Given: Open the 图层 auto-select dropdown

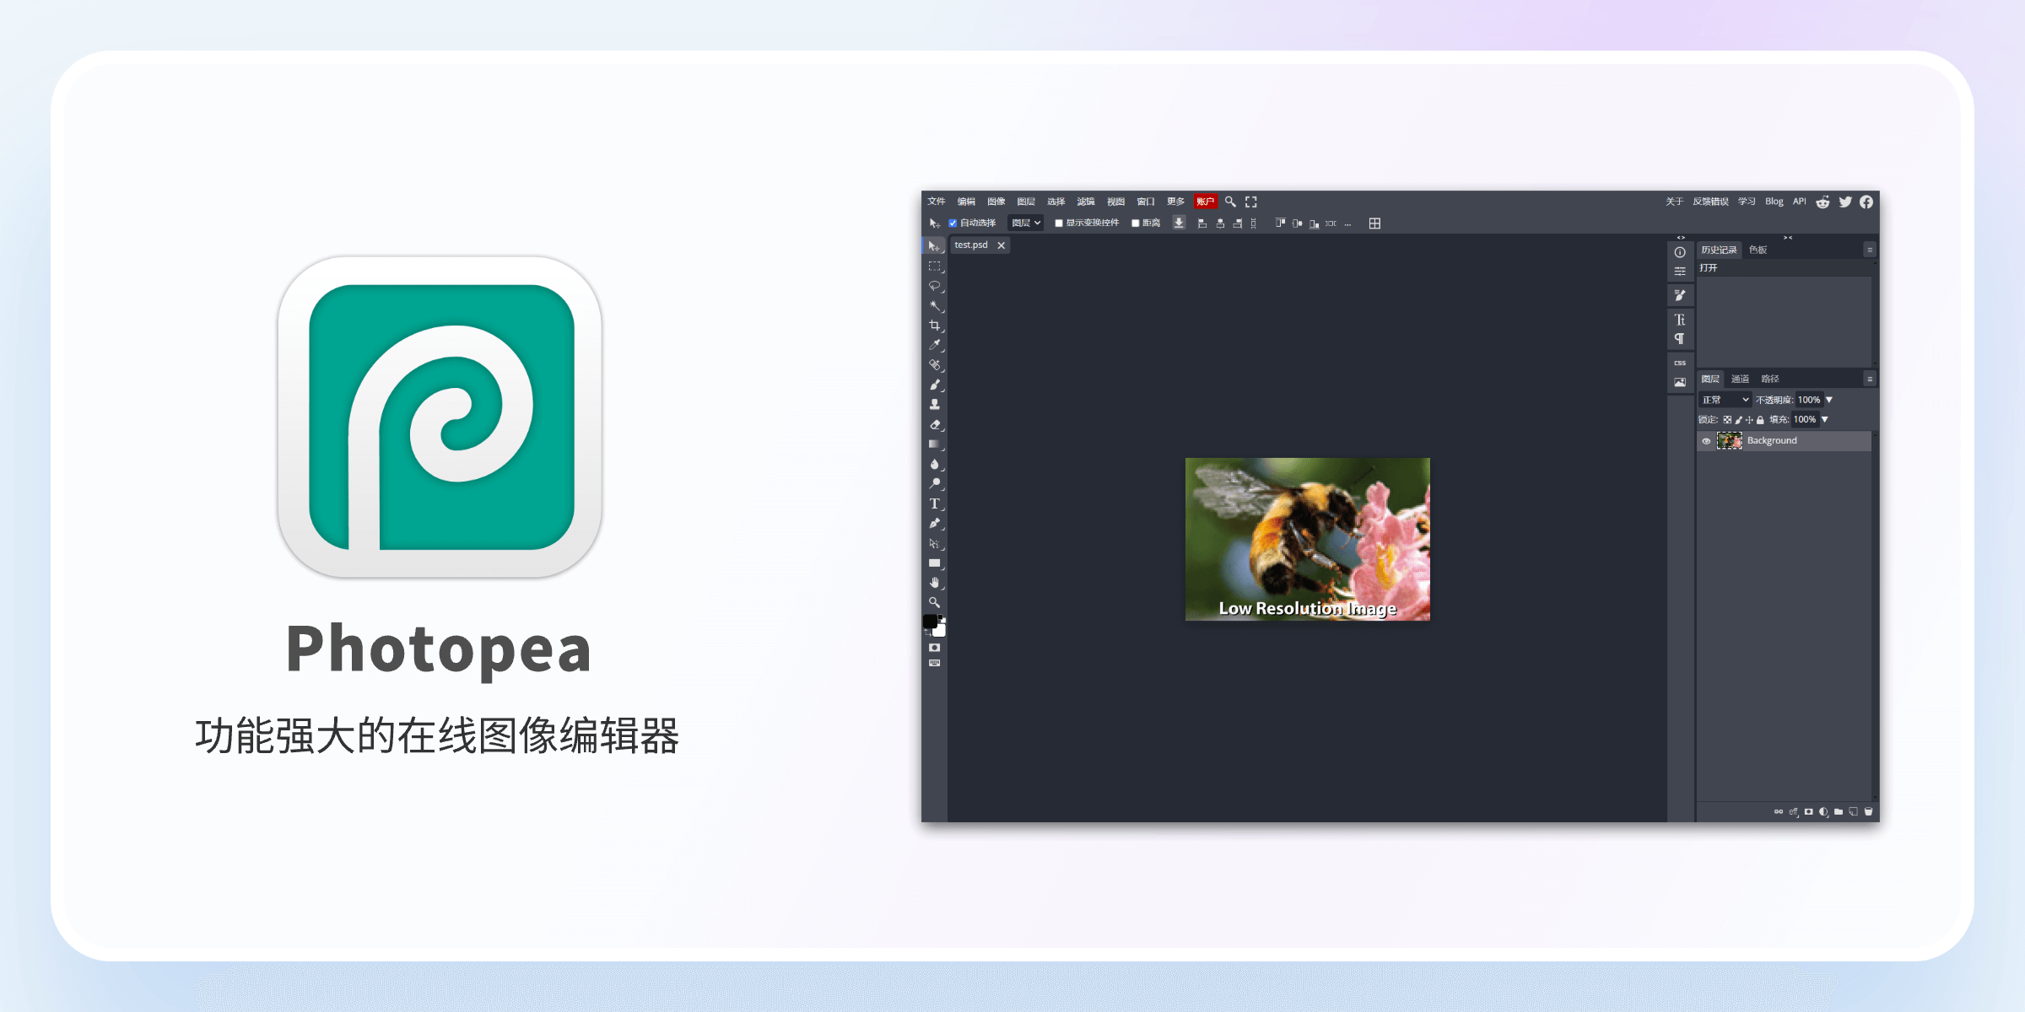Looking at the screenshot, I should click(x=1027, y=223).
